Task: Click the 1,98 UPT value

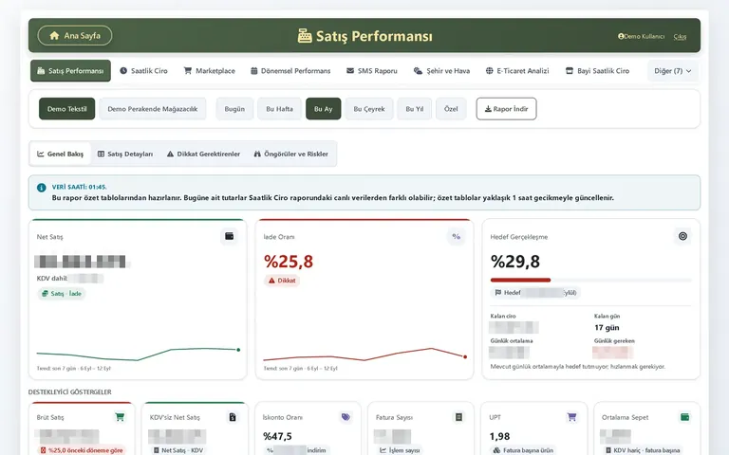Action: click(x=500, y=436)
